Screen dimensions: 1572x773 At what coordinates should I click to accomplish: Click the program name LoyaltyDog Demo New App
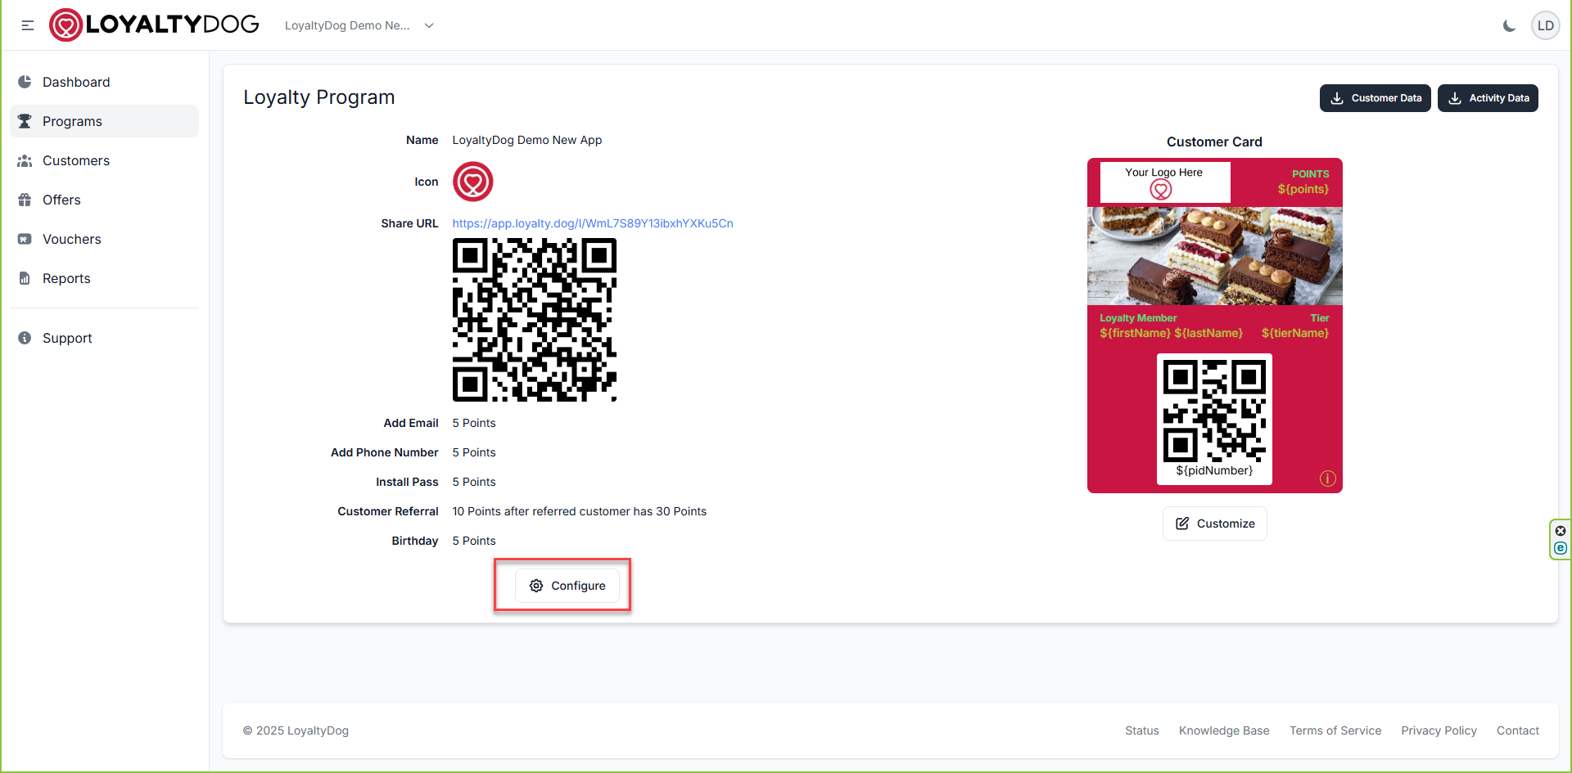(x=527, y=140)
